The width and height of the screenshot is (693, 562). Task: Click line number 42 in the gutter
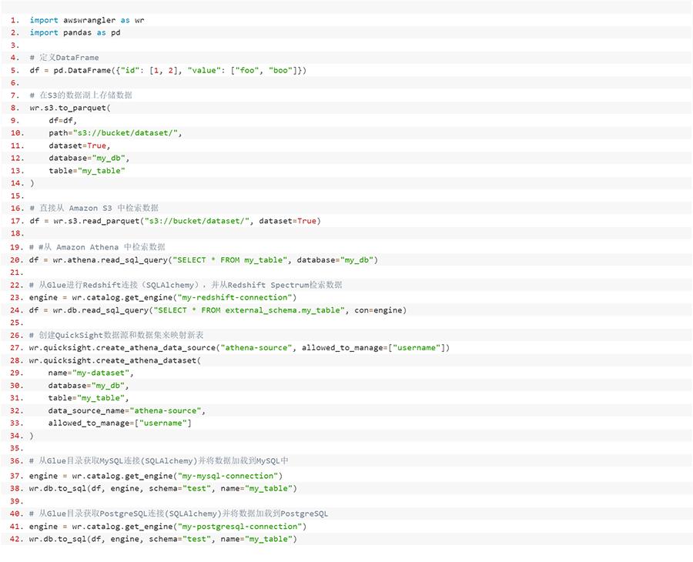coord(15,539)
